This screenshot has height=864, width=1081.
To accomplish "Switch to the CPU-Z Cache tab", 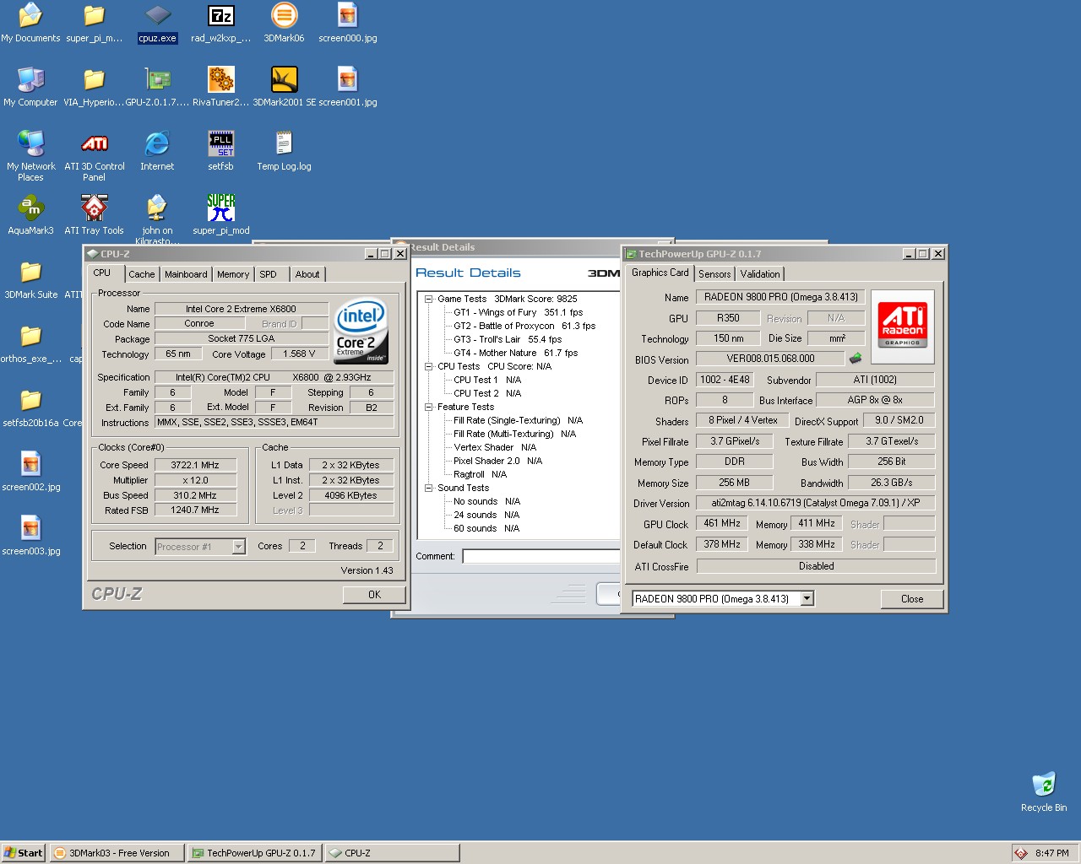I will (142, 274).
